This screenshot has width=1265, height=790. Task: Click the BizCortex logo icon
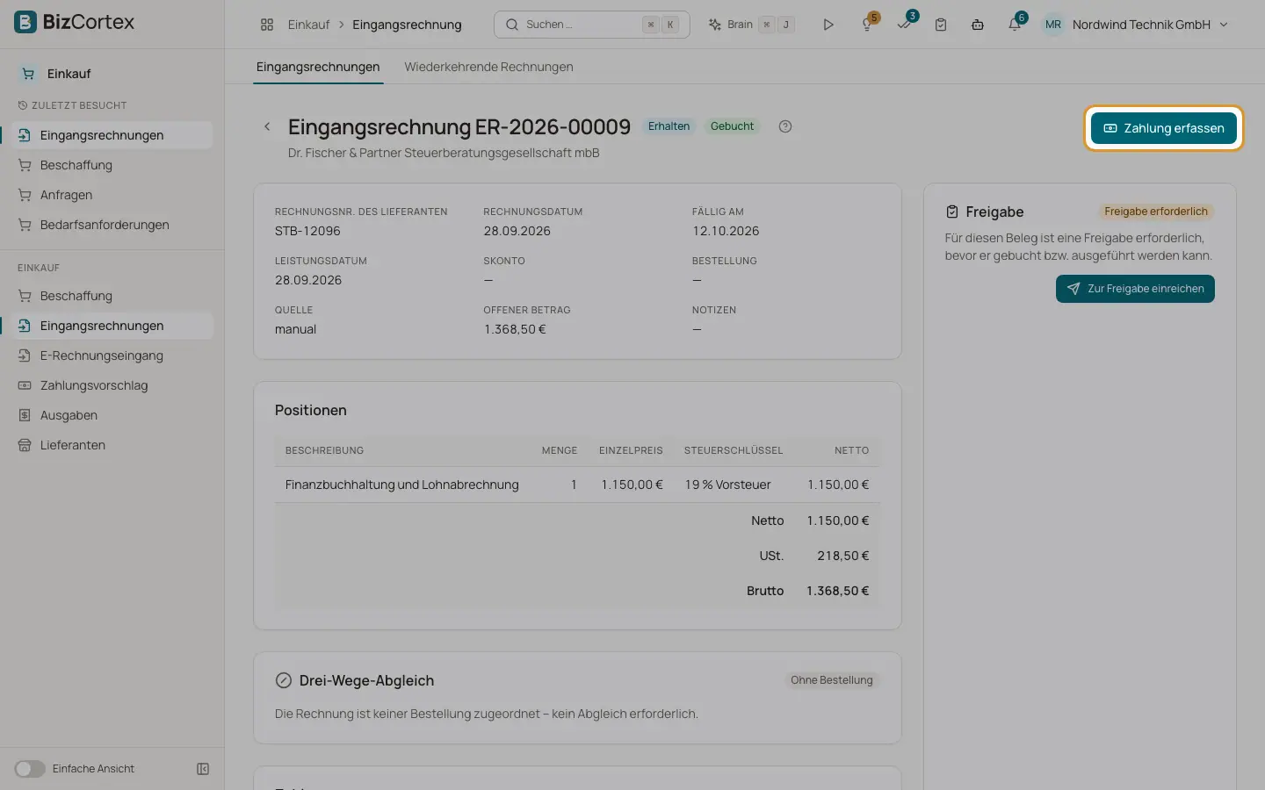[x=25, y=22]
